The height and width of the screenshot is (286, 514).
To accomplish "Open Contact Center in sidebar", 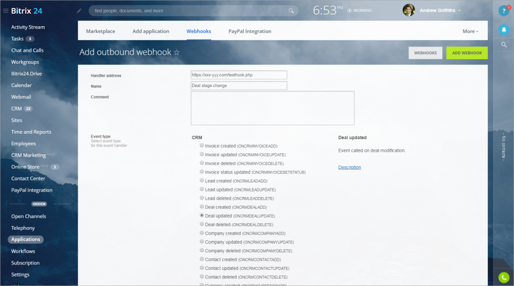I will tap(28, 178).
